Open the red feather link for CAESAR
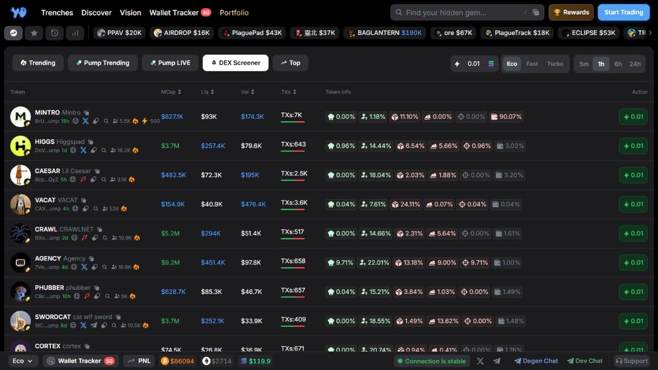 (x=84, y=179)
